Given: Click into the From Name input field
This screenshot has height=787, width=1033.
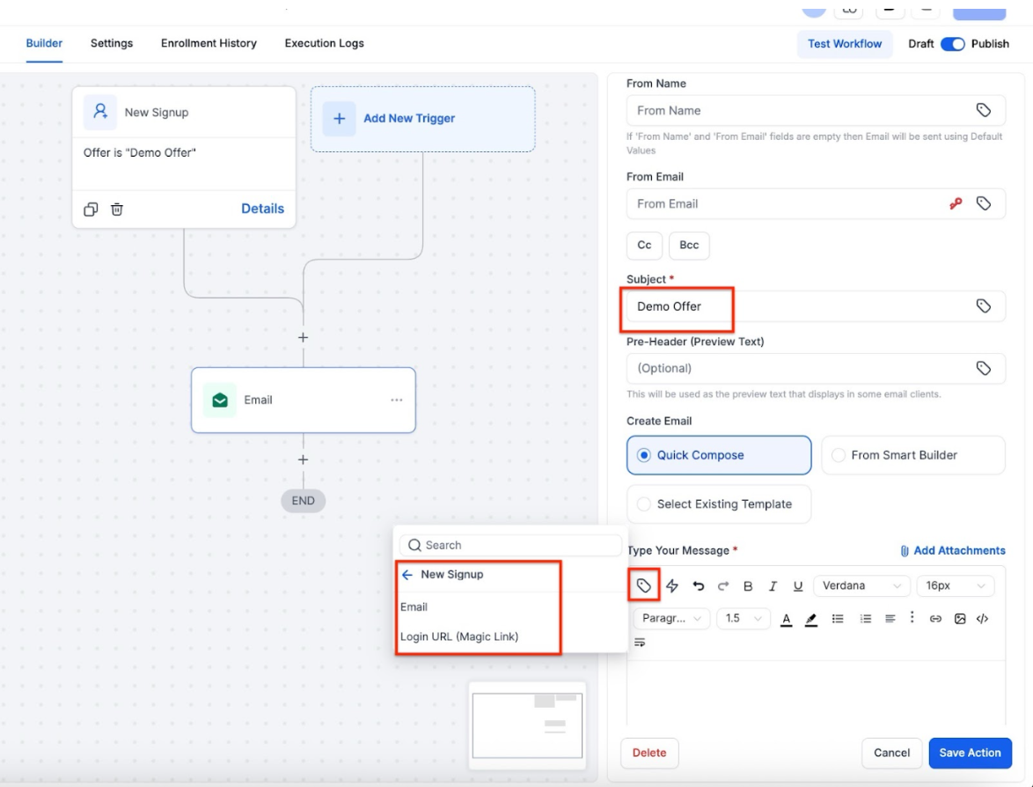Looking at the screenshot, I should [801, 111].
